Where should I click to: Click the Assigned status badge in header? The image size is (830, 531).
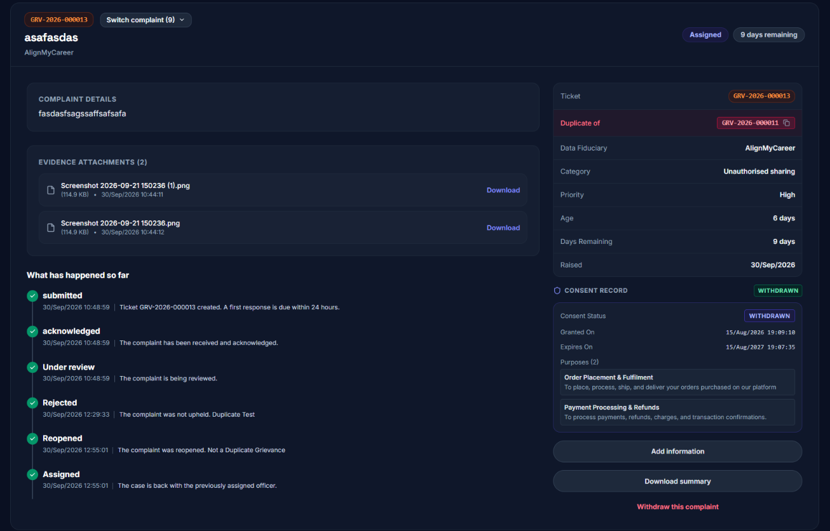pyautogui.click(x=705, y=35)
